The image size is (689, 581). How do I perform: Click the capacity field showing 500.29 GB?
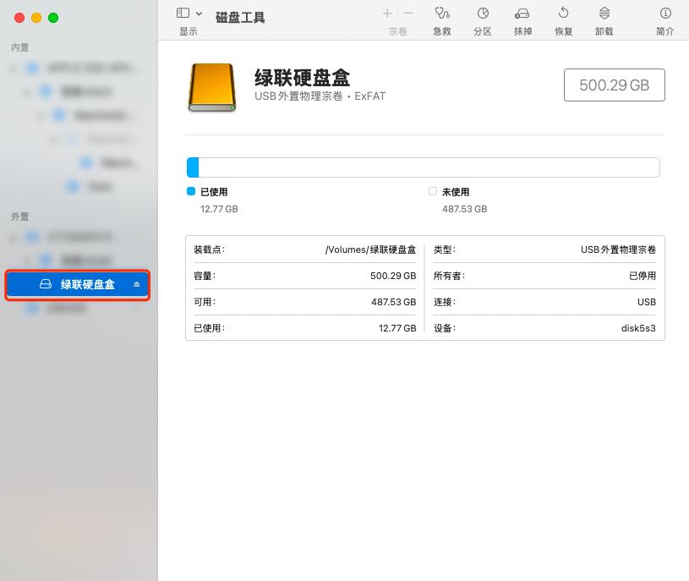[x=615, y=85]
